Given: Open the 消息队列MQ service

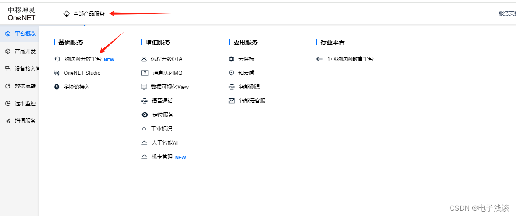Looking at the screenshot, I should click(168, 73).
